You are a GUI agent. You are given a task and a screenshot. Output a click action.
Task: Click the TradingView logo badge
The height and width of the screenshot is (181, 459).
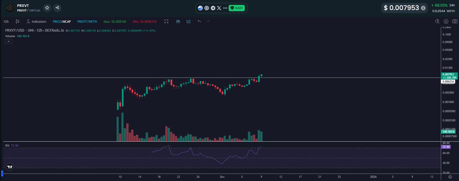click(9, 167)
